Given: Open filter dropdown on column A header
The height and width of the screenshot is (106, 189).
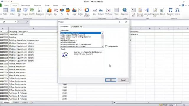Looking at the screenshot, I should pos(7,31).
